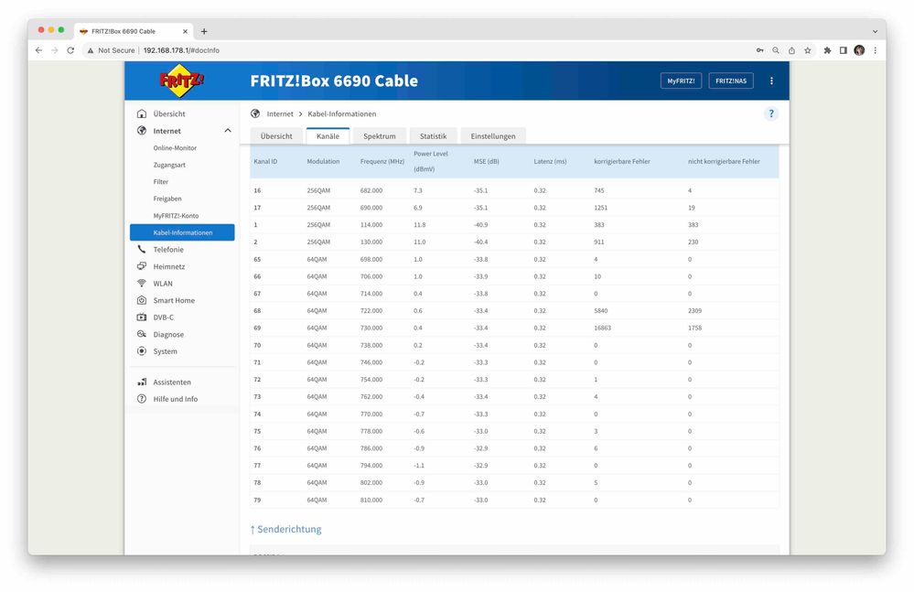Image resolution: width=914 pixels, height=592 pixels.
Task: Select the Heimnetz sidebar icon
Action: [x=142, y=265]
